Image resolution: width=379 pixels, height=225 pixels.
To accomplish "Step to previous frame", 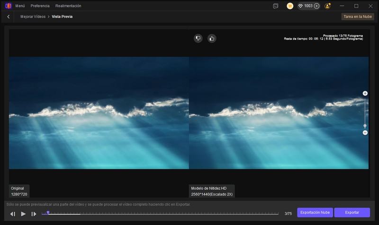I will [13, 214].
